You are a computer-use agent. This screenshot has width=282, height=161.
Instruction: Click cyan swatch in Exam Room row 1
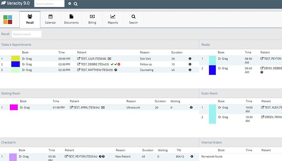(212, 109)
